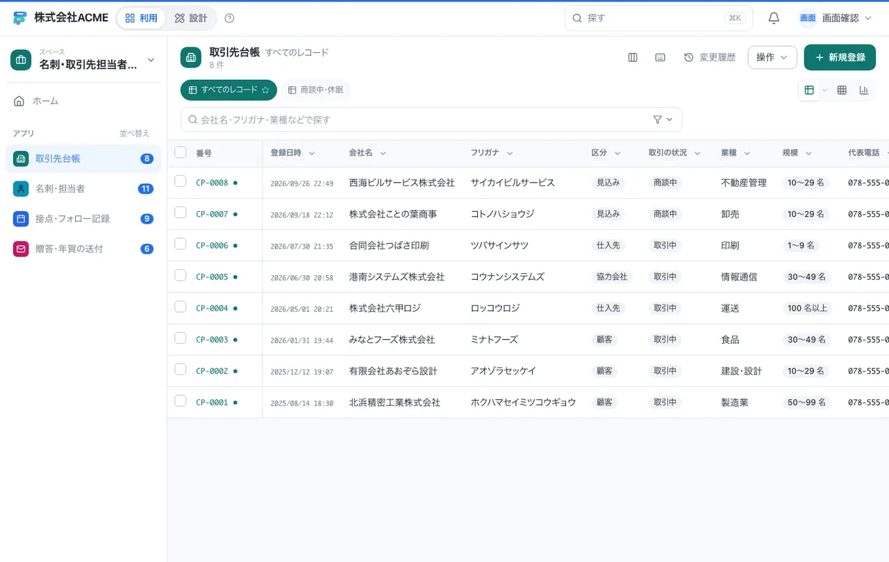The image size is (889, 562).
Task: Click the 株式会社ACME logo icon
Action: [19, 18]
